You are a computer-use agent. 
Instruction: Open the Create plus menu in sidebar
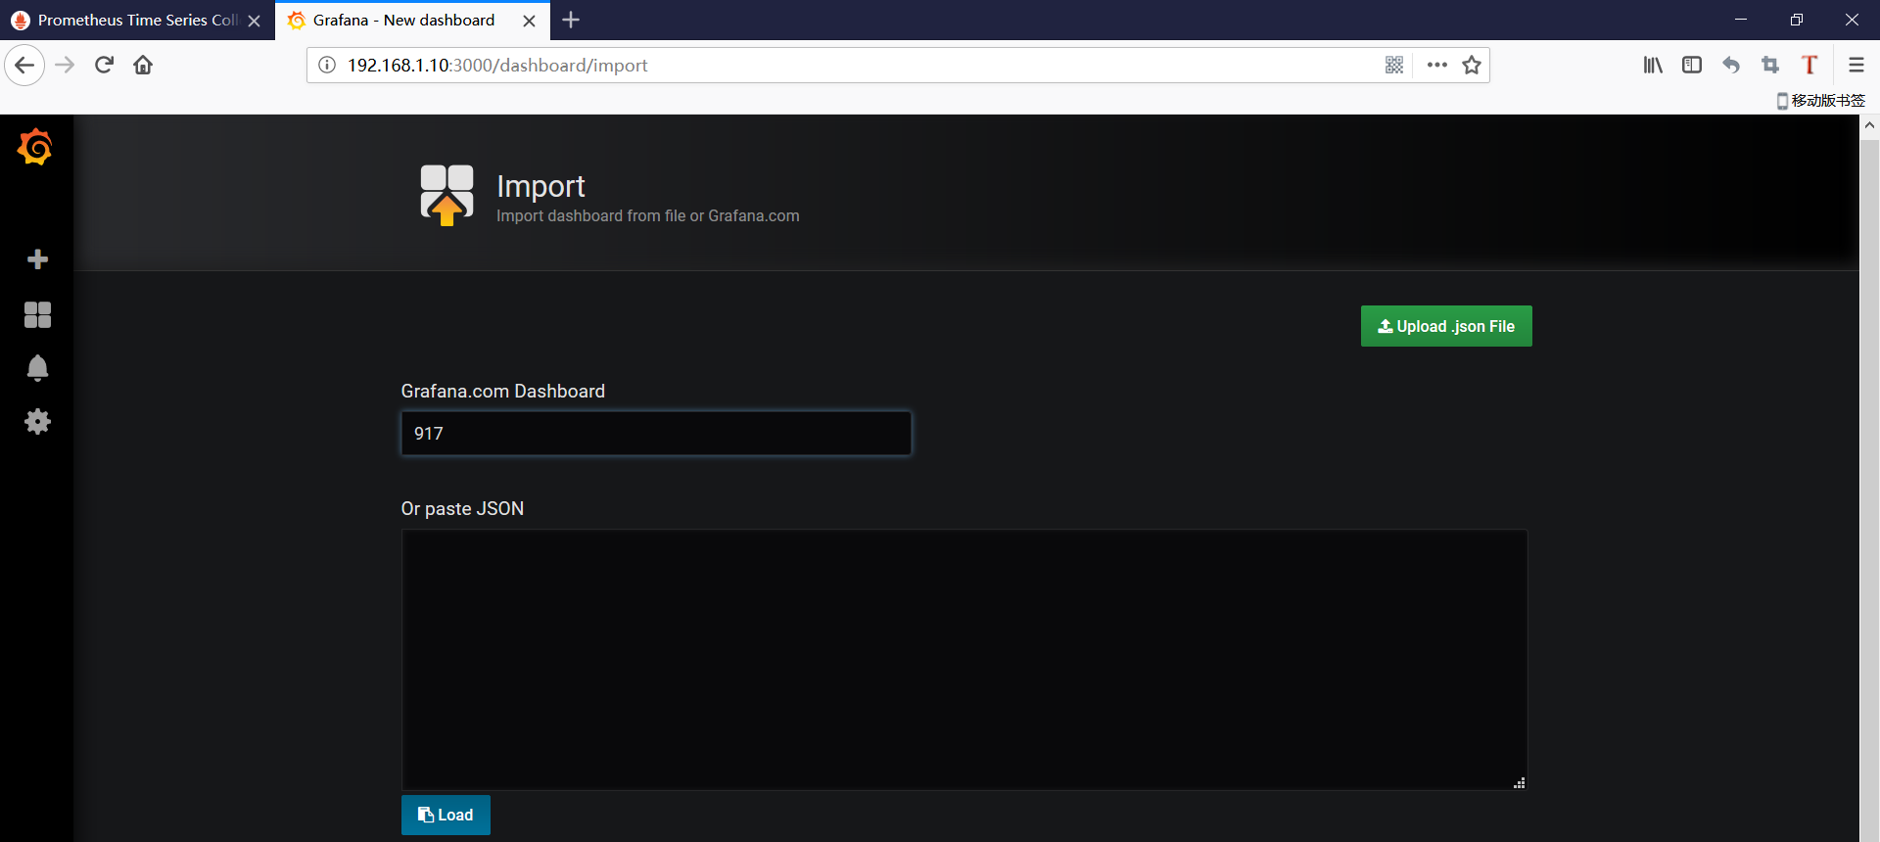click(x=37, y=259)
